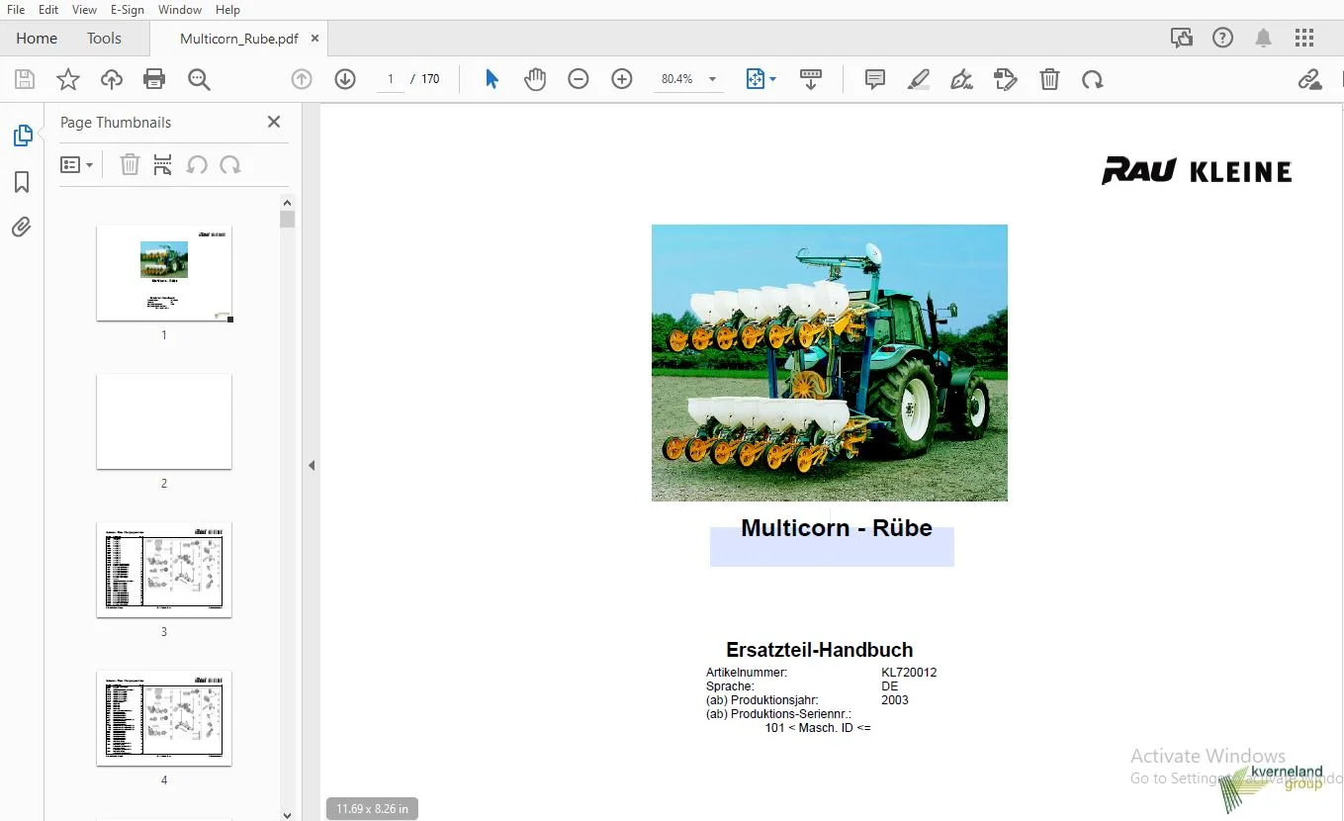
Task: Click thumbnails scrollbar down arrow
Action: click(x=288, y=814)
